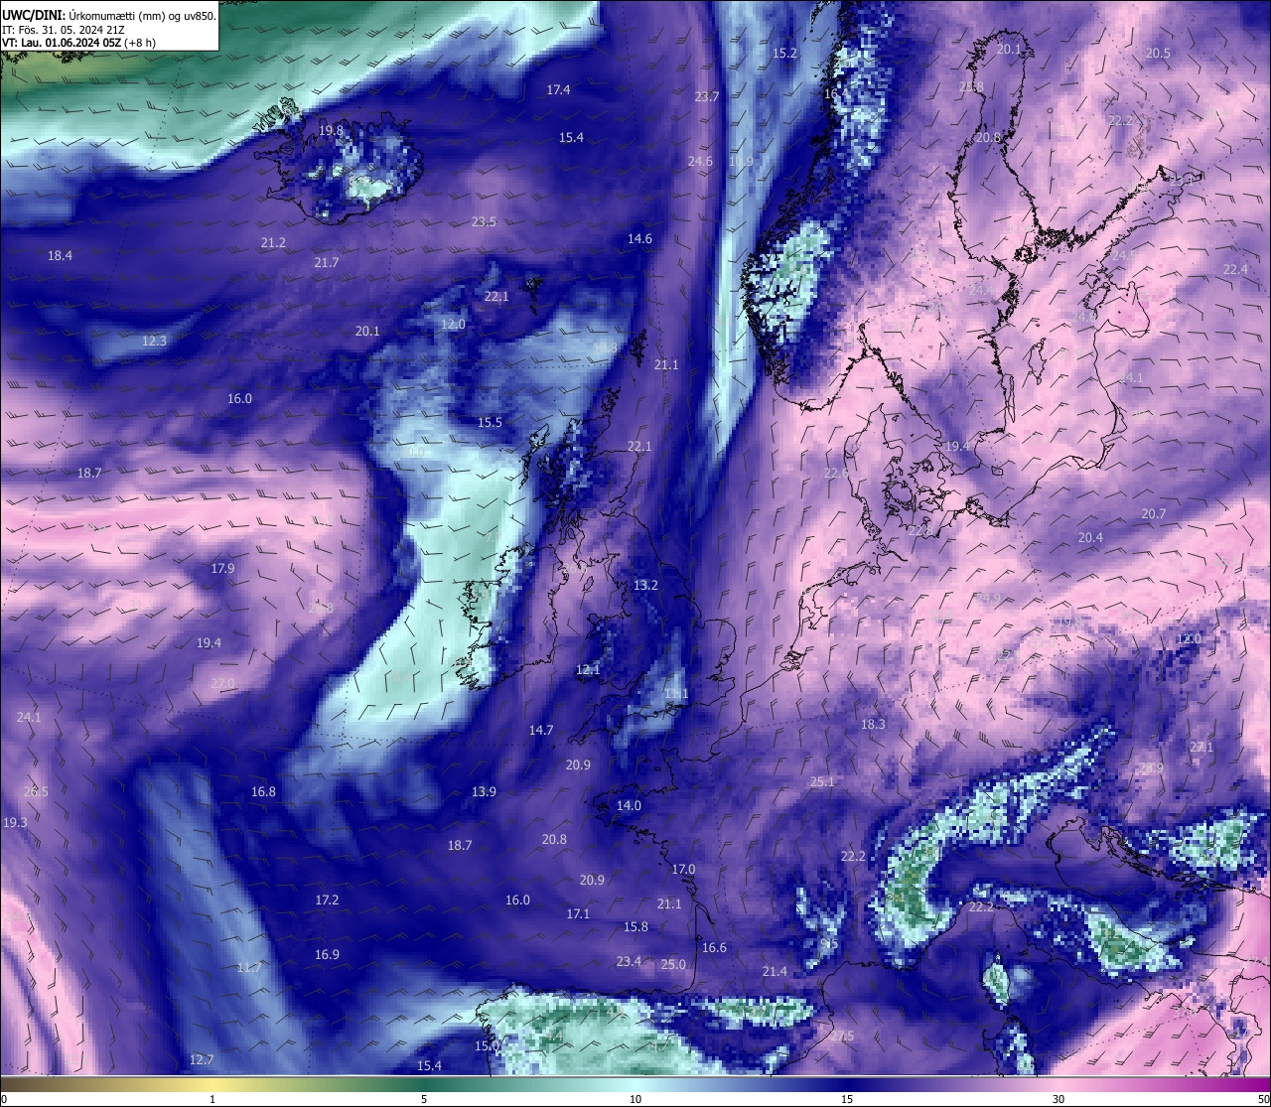This screenshot has width=1271, height=1107.
Task: Click the IT: Fös. 31. 05. 2024 21Z line
Action: (x=64, y=29)
